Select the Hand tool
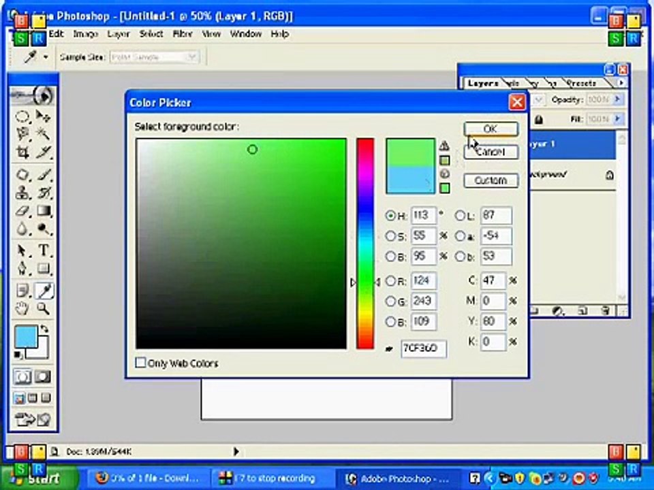The image size is (654, 490). (22, 308)
